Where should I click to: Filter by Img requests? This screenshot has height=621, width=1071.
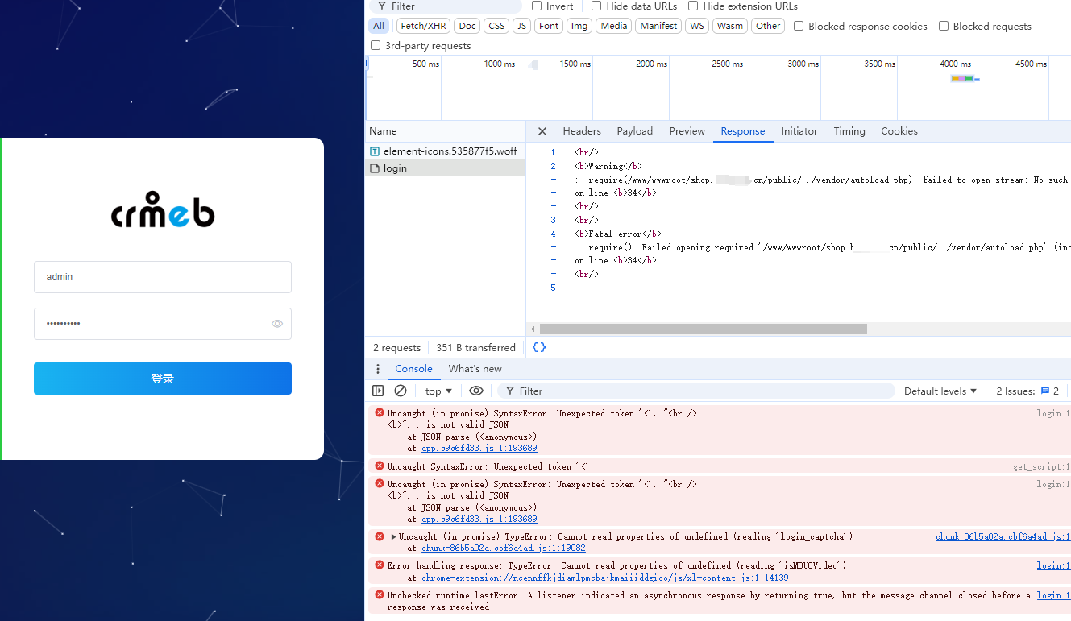pyautogui.click(x=579, y=26)
